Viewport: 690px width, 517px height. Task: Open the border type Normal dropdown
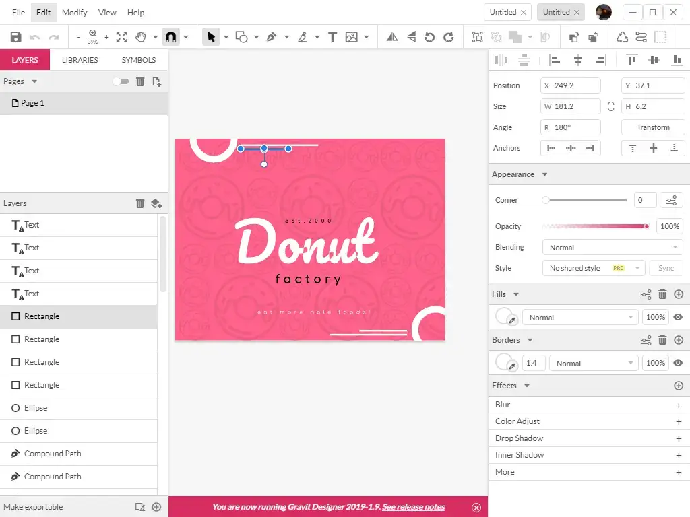[x=594, y=364]
